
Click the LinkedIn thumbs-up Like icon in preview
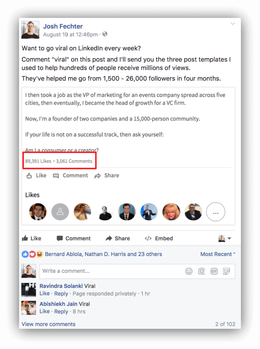29,176
